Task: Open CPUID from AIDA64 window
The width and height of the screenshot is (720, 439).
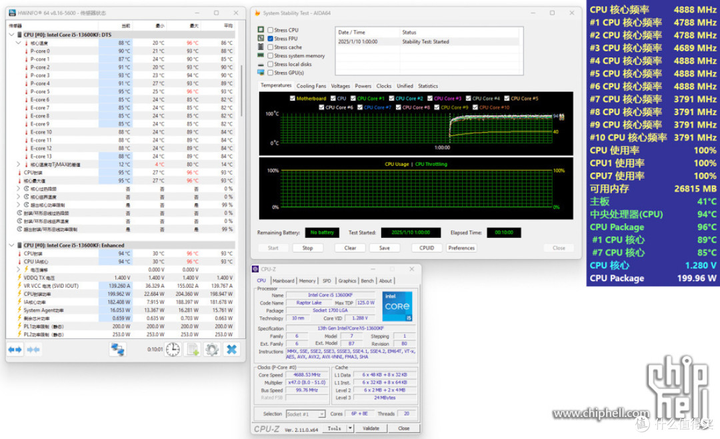Action: [427, 248]
